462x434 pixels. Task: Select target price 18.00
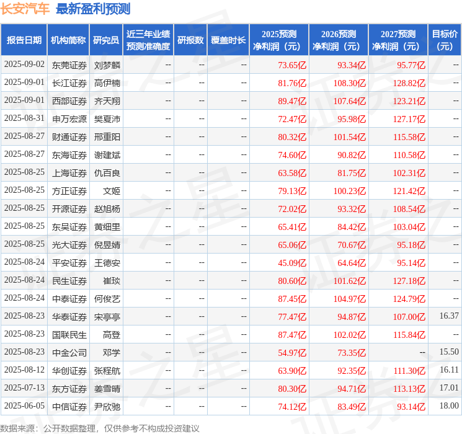[x=449, y=405]
